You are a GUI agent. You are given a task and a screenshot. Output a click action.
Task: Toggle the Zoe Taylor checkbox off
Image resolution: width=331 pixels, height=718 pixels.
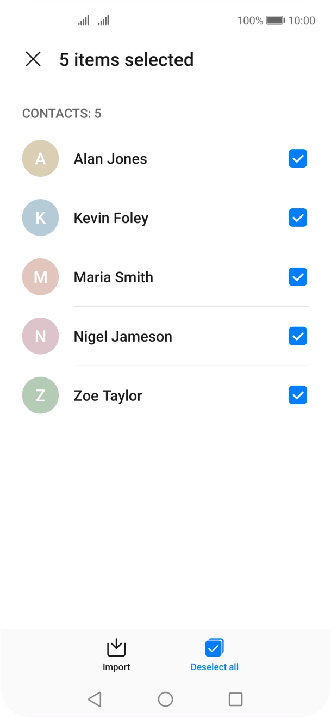pyautogui.click(x=298, y=395)
